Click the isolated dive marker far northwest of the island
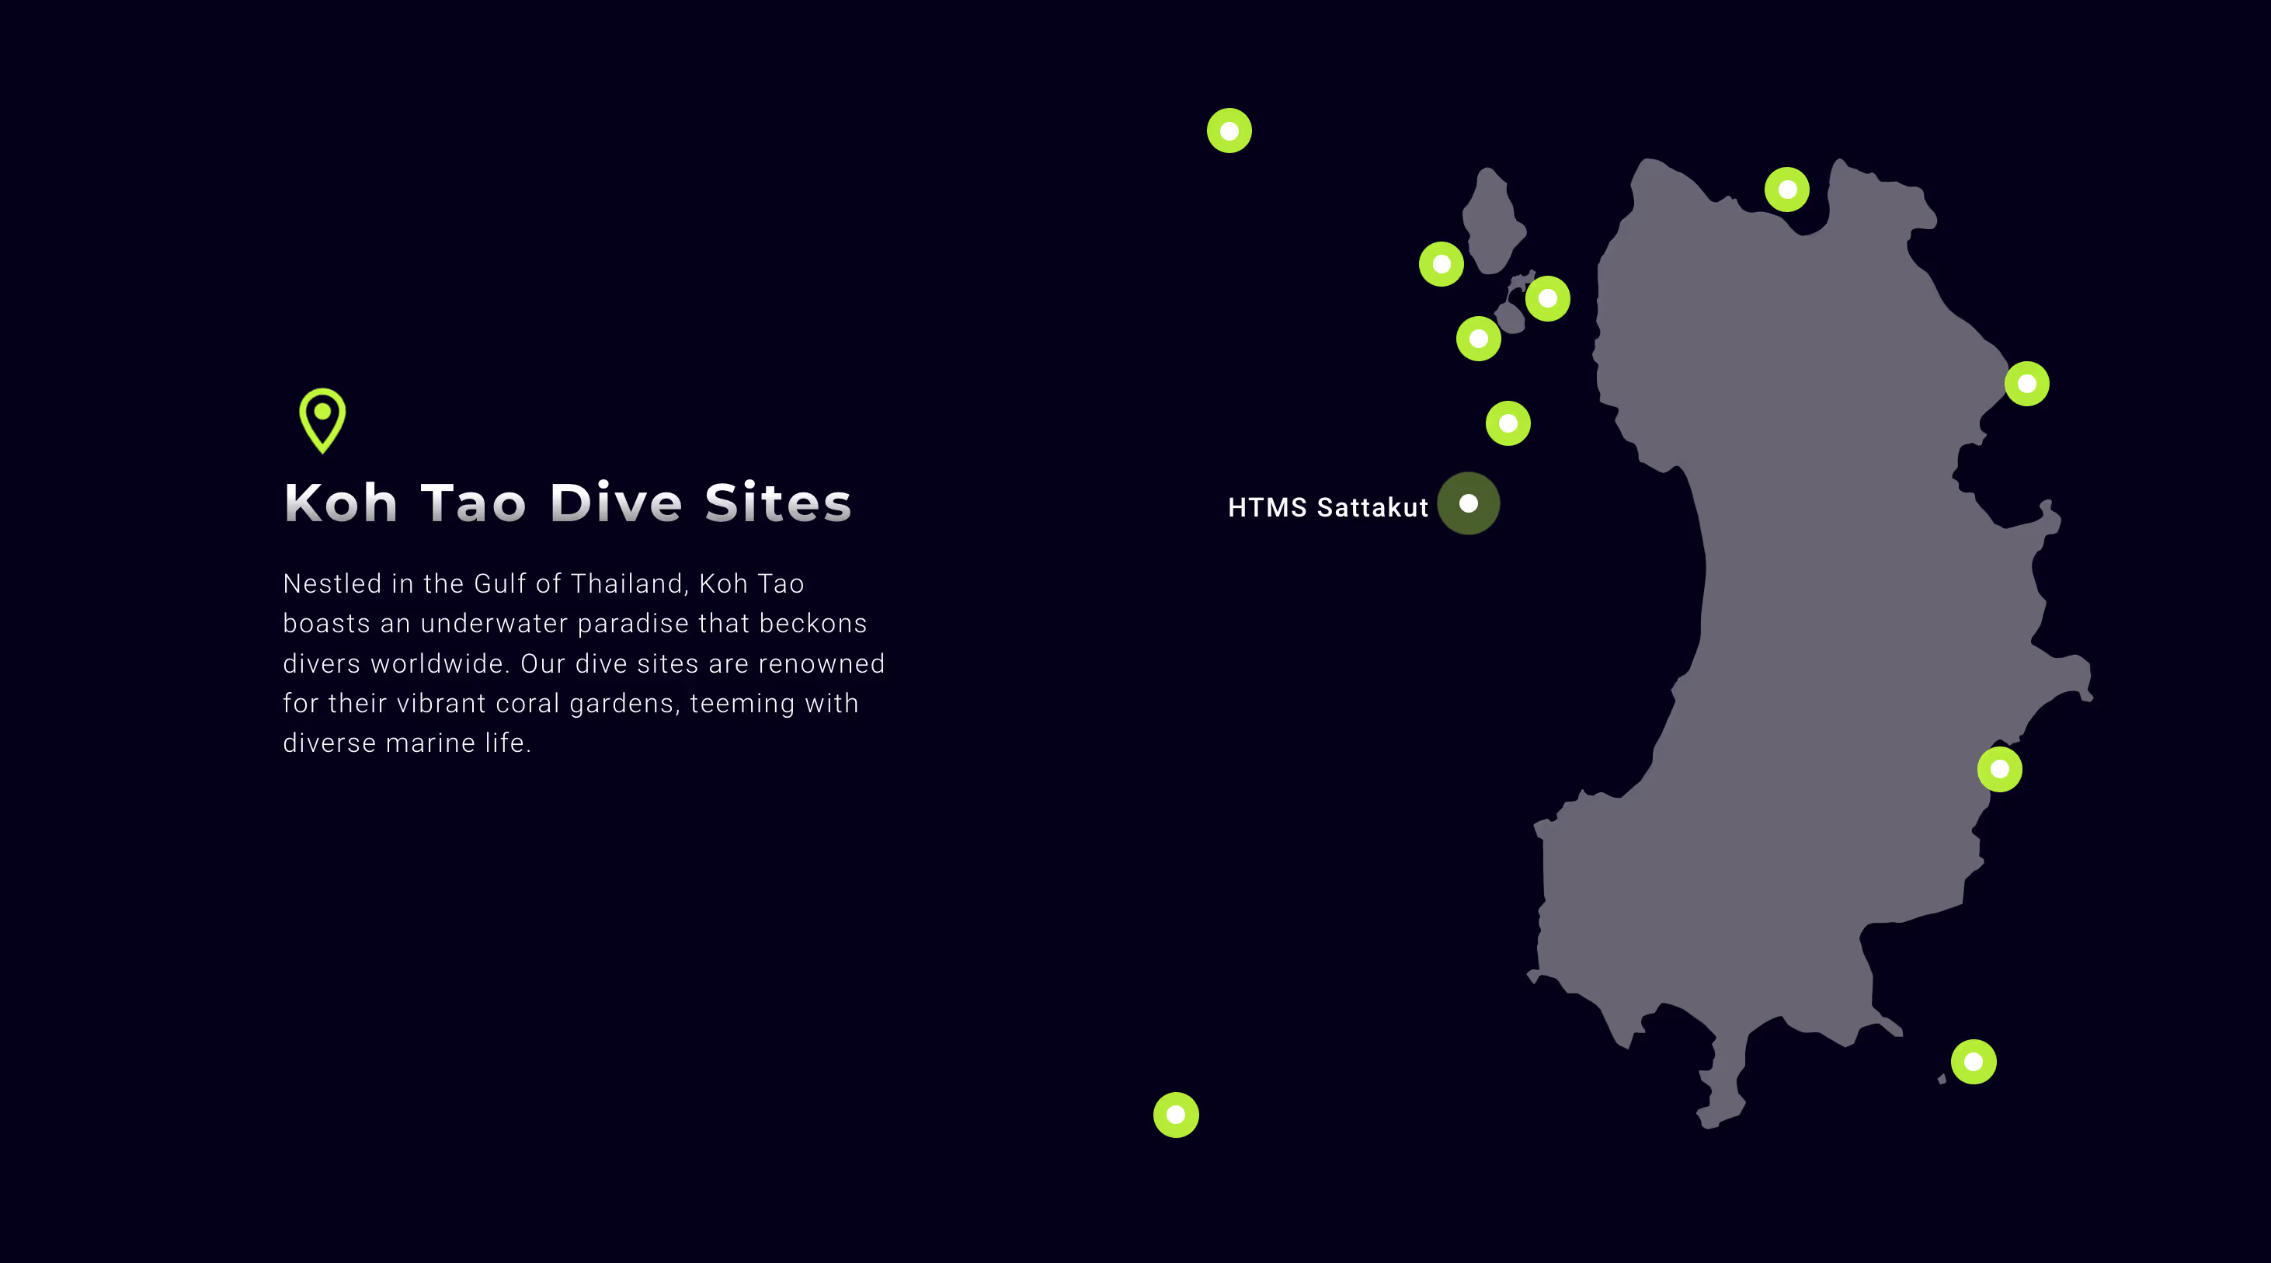The image size is (2271, 1263). [1229, 130]
